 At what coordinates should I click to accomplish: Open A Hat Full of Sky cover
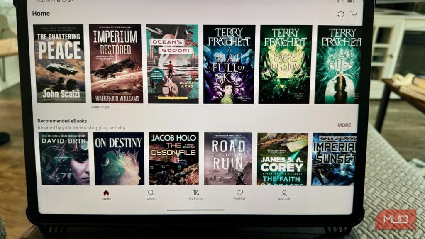pyautogui.click(x=229, y=64)
